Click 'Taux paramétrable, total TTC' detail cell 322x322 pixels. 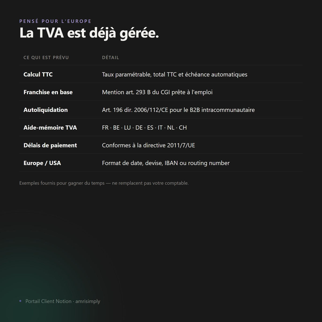pyautogui.click(x=175, y=74)
